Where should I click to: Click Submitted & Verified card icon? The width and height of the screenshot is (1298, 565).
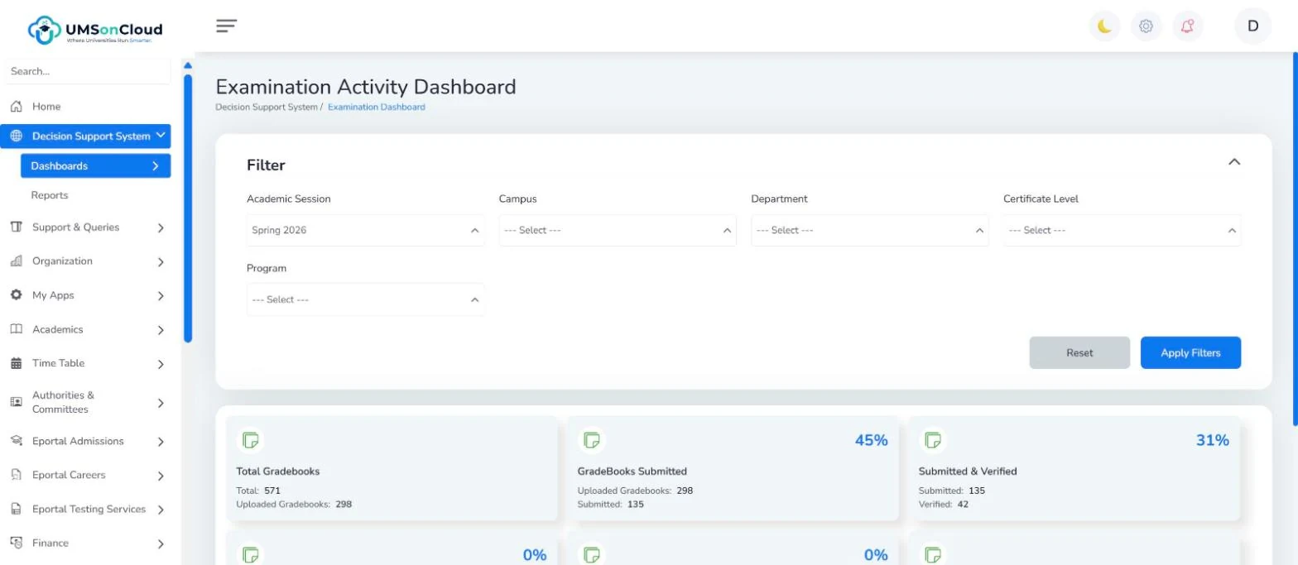pos(933,440)
